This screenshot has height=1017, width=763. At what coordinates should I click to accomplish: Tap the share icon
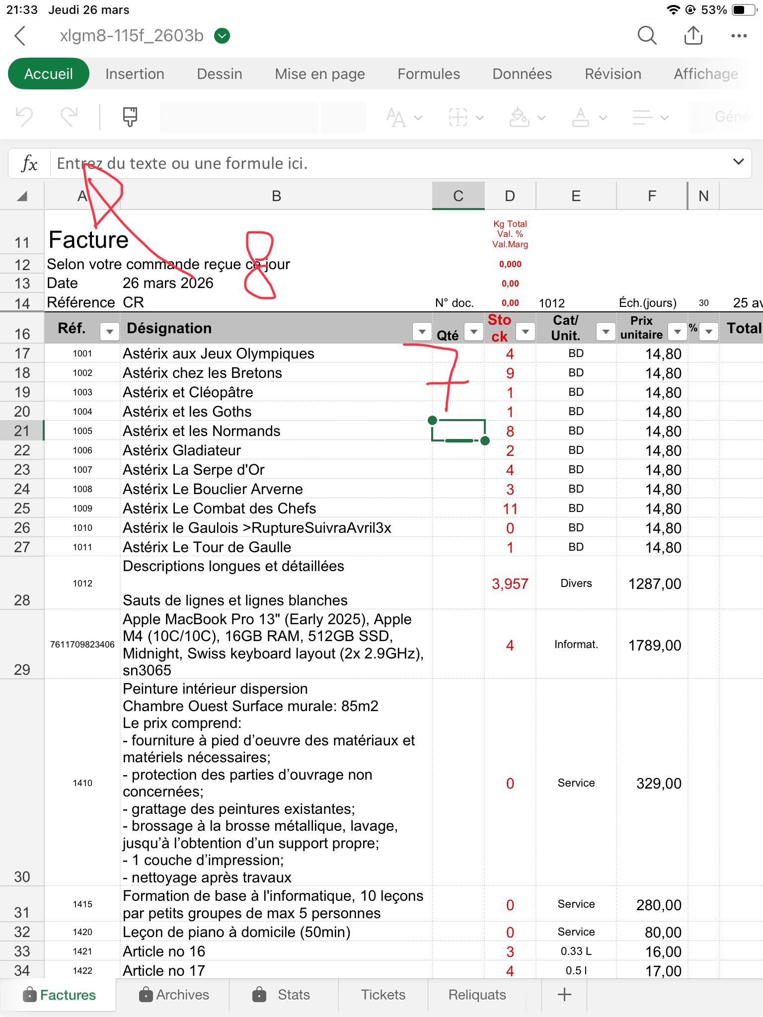(693, 36)
